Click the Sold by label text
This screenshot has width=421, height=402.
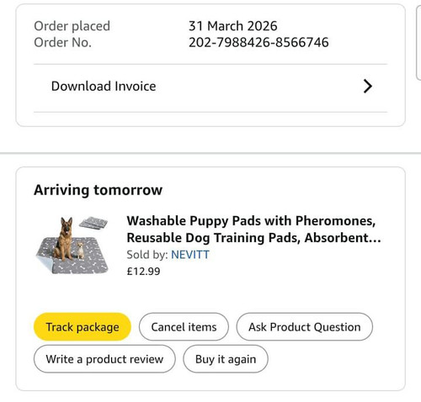pos(147,255)
